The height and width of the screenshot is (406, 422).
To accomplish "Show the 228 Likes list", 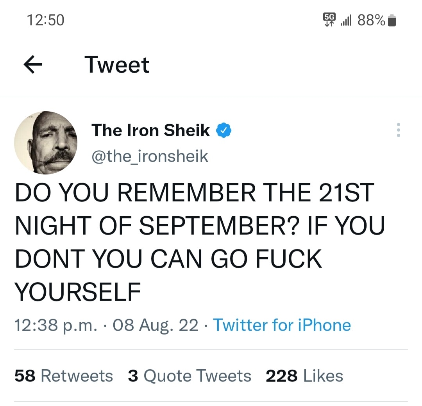I will [x=304, y=376].
